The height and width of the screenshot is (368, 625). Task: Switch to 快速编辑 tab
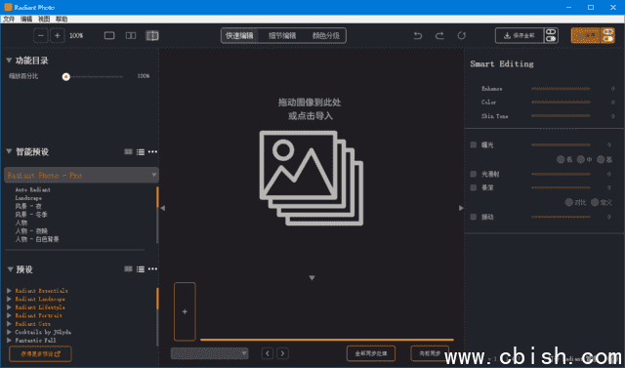(239, 35)
